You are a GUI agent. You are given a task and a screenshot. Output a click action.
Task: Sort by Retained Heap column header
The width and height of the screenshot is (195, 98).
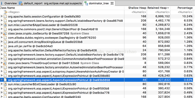[158, 8]
